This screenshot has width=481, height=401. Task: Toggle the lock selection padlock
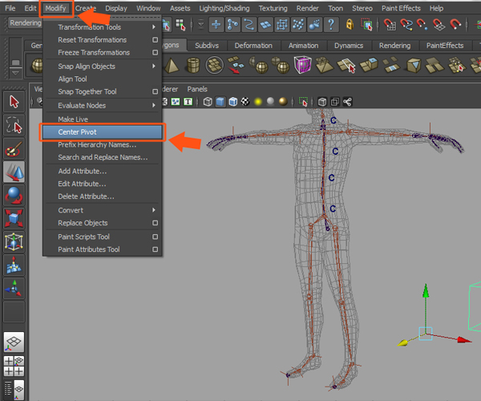(350, 24)
